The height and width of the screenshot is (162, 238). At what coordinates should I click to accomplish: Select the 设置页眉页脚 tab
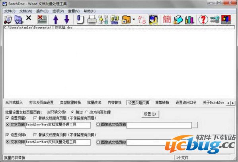click(x=139, y=103)
